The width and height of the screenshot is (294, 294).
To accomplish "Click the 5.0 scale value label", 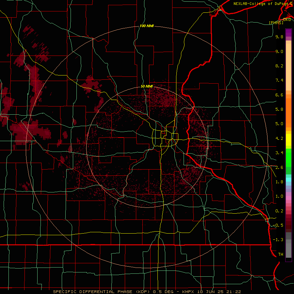I will [x=279, y=124].
